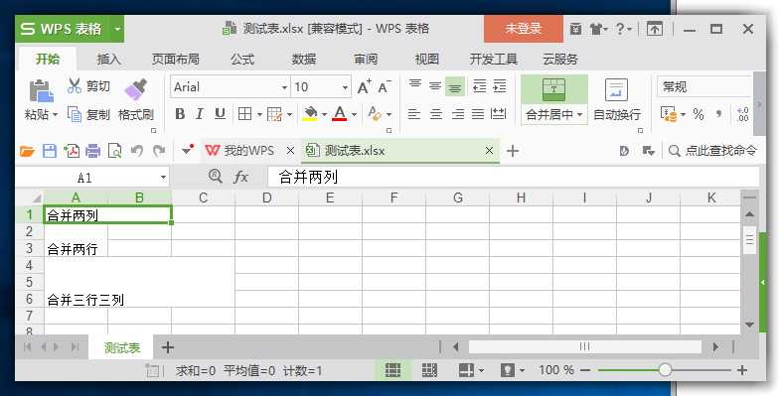This screenshot has height=396, width=781.
Task: Toggle justify alignment
Action: click(x=477, y=114)
